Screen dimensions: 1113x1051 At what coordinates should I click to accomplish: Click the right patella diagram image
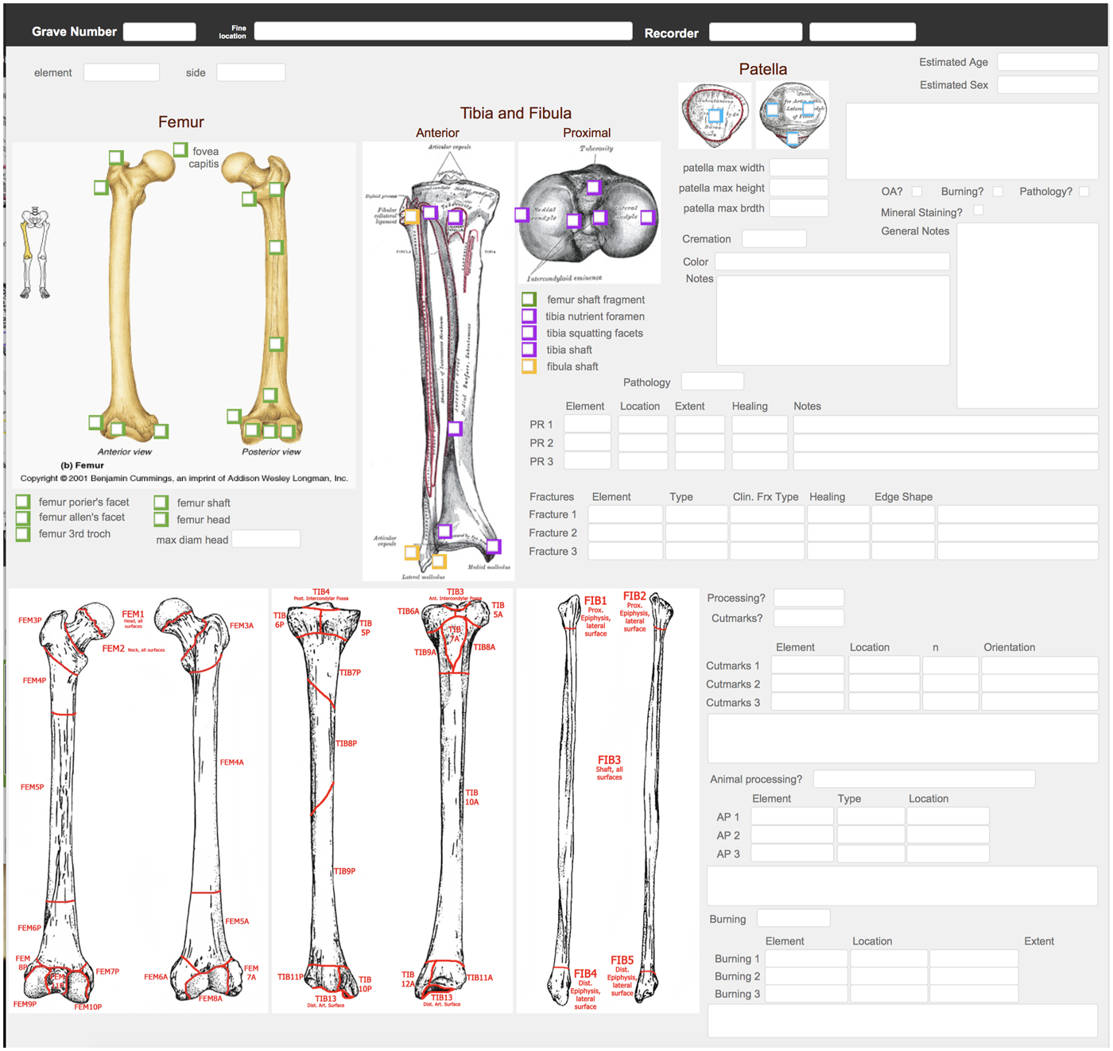tap(792, 115)
